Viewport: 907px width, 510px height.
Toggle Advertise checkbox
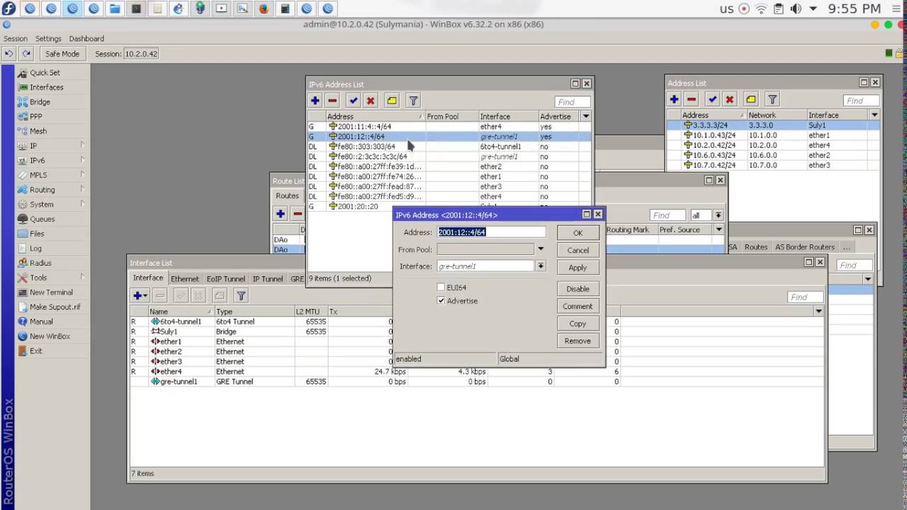coord(441,300)
